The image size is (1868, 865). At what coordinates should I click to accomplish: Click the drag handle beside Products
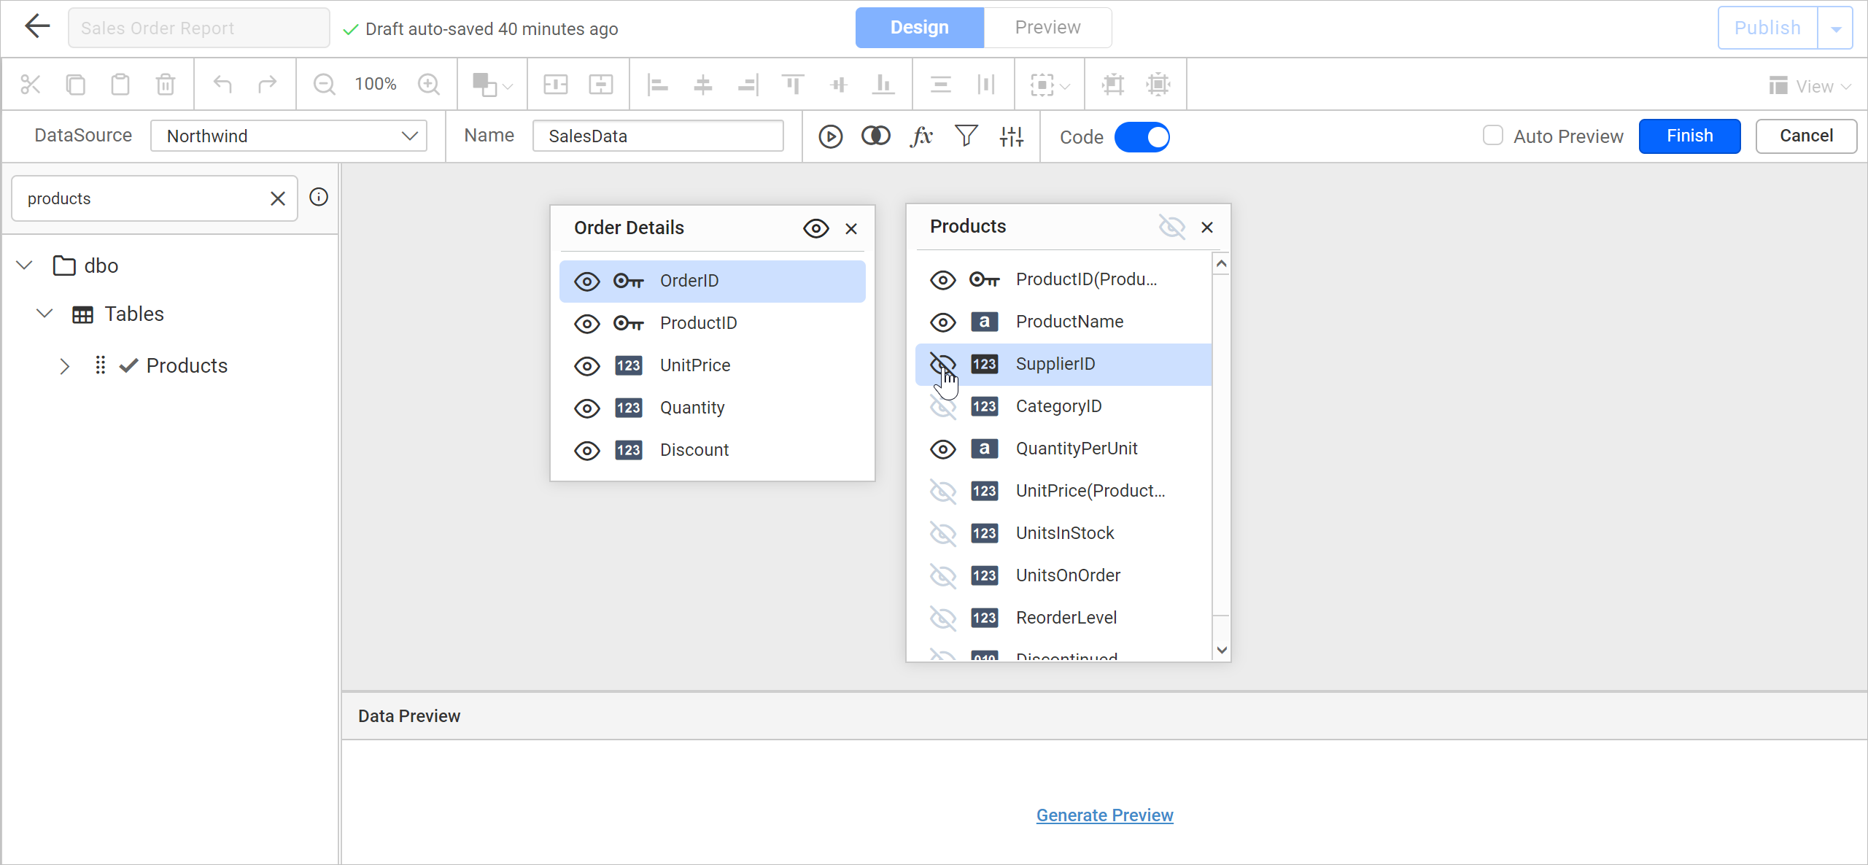click(x=100, y=365)
